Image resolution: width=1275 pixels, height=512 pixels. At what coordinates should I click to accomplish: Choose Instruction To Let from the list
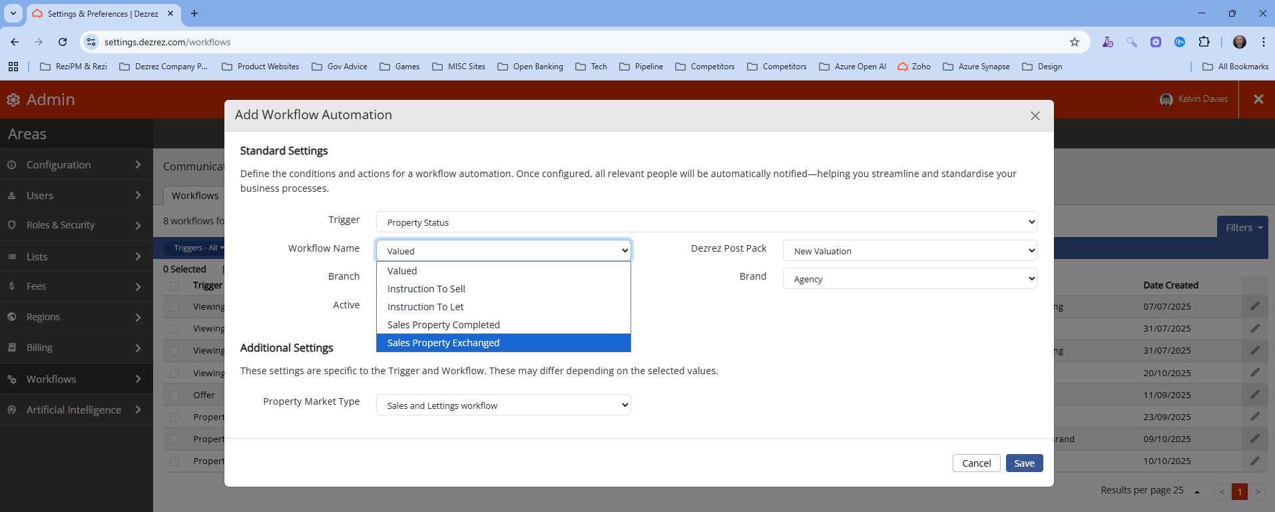pos(425,307)
